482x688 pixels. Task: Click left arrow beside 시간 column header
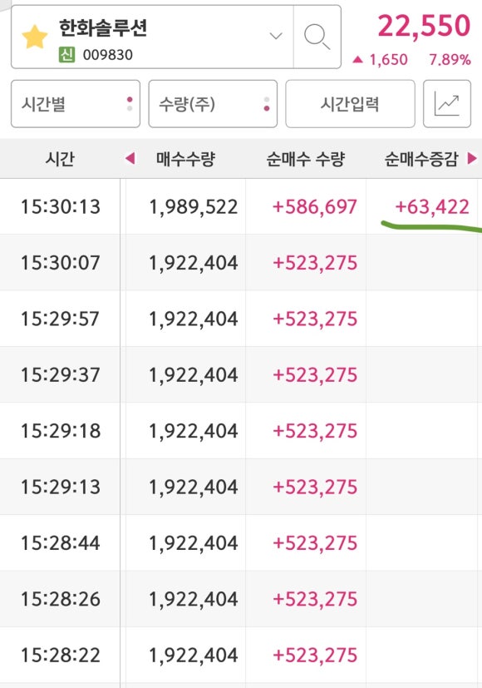(130, 158)
